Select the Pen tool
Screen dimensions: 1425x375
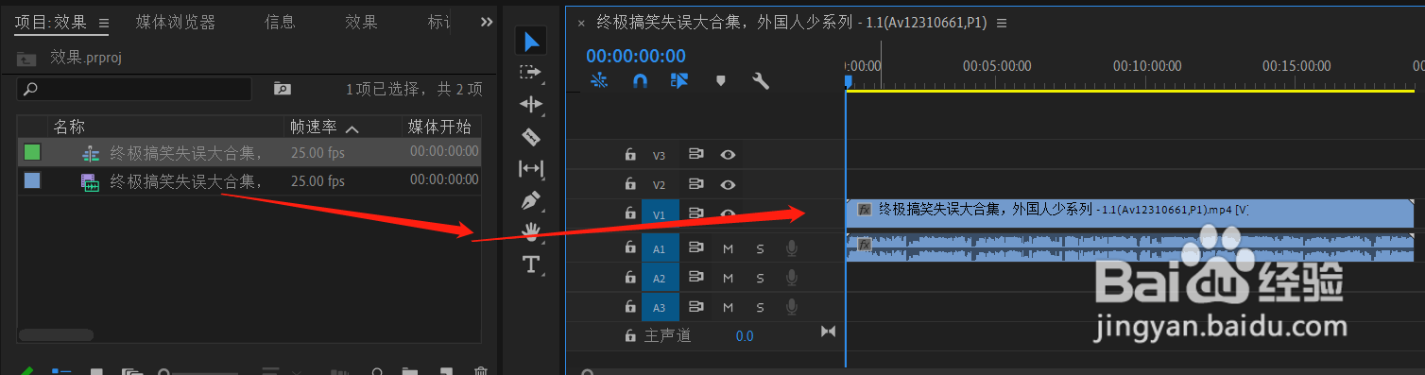(531, 200)
